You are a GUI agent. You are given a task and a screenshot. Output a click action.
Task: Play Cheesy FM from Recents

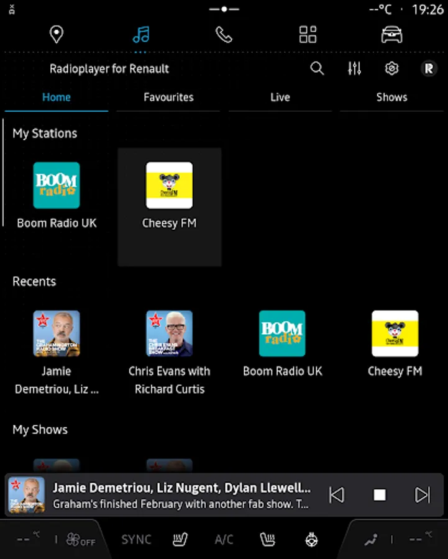tap(395, 343)
